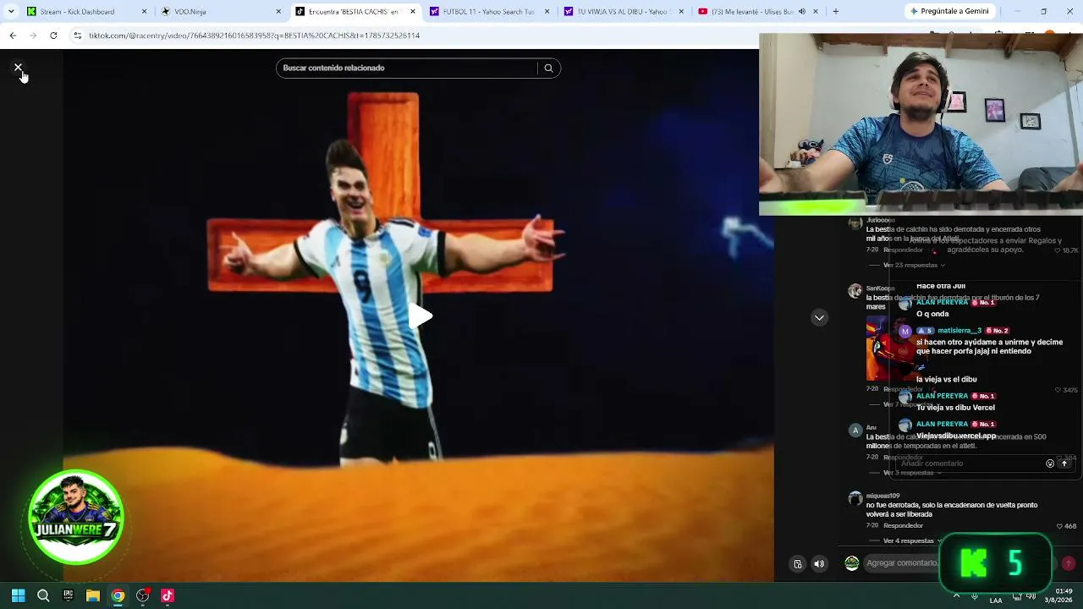The width and height of the screenshot is (1083, 609).
Task: Reply to miqueas109's comment via 'Responder'
Action: (x=903, y=526)
